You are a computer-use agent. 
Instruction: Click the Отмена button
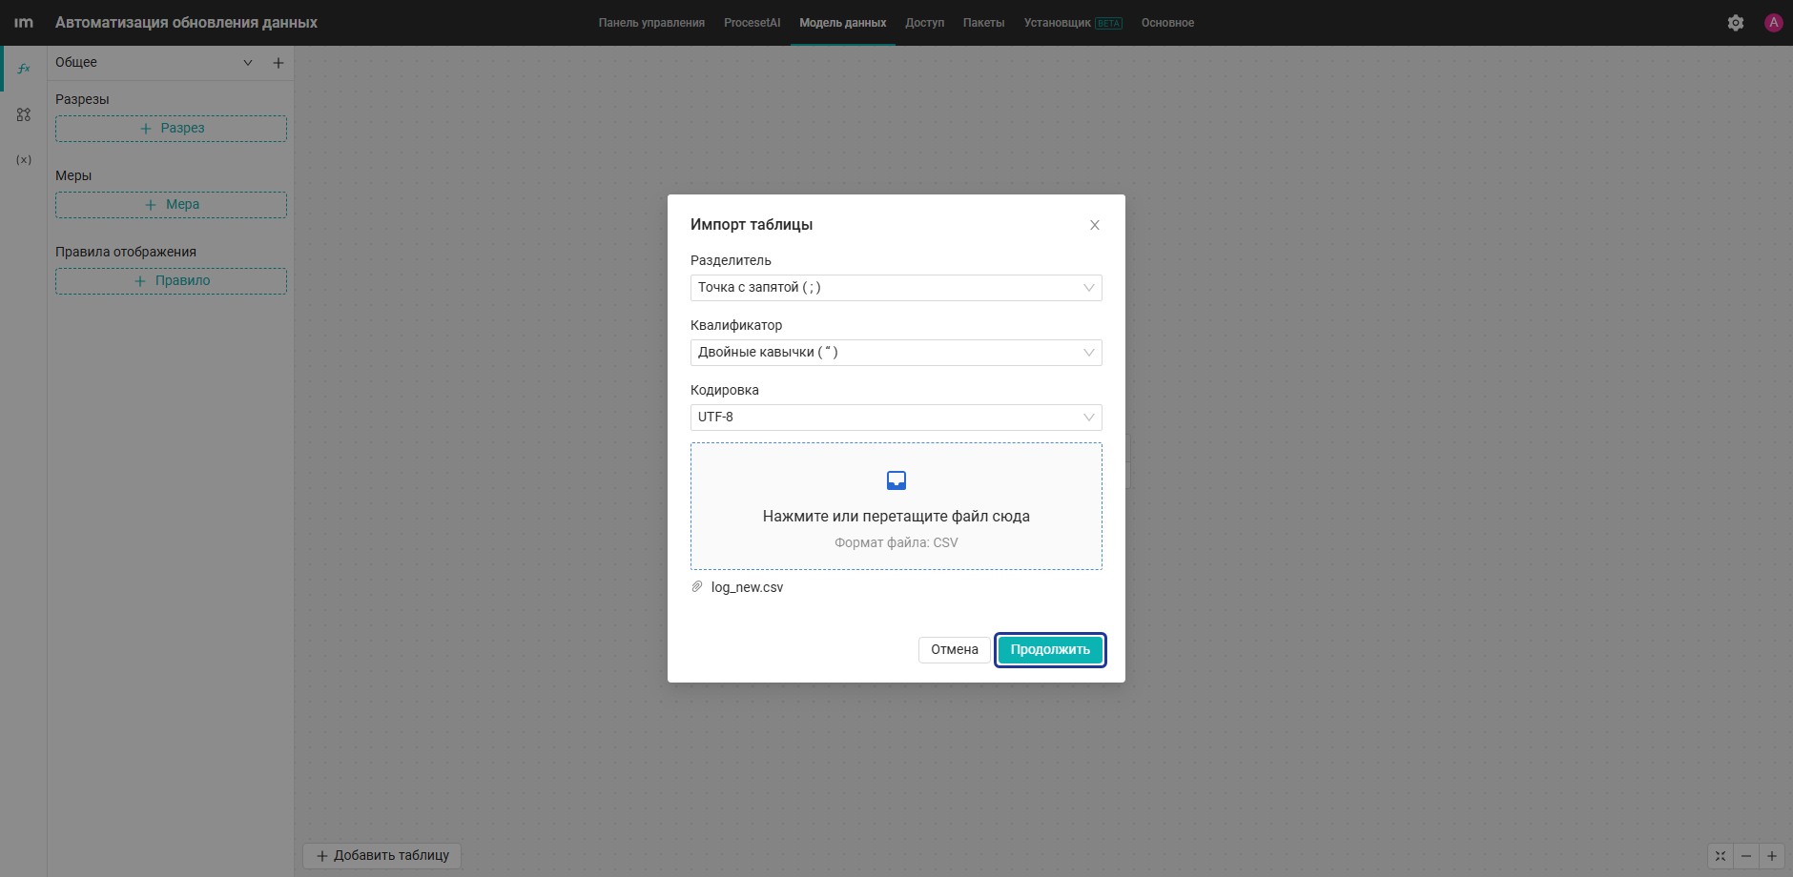(x=955, y=650)
